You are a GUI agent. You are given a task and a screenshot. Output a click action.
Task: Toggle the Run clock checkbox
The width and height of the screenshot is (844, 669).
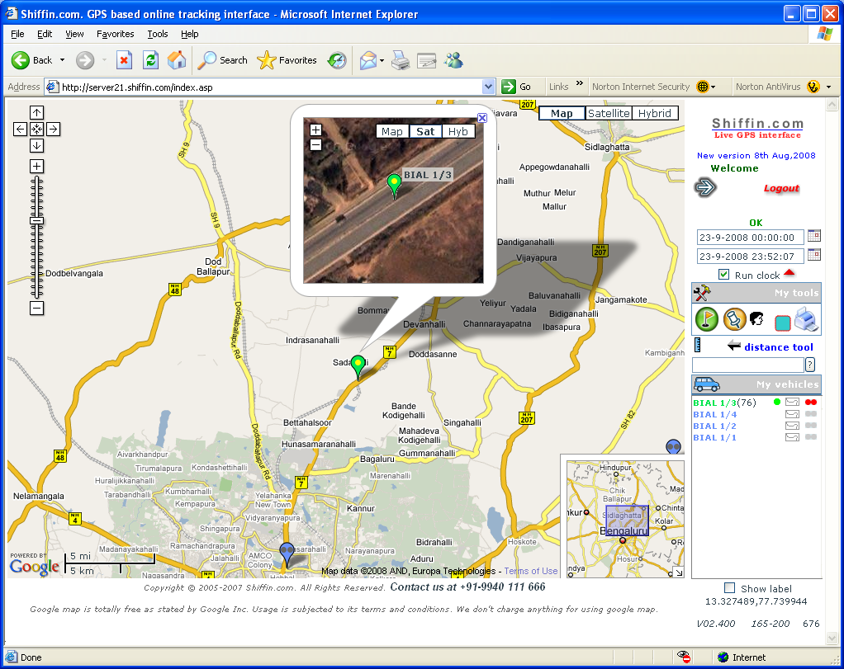(724, 275)
